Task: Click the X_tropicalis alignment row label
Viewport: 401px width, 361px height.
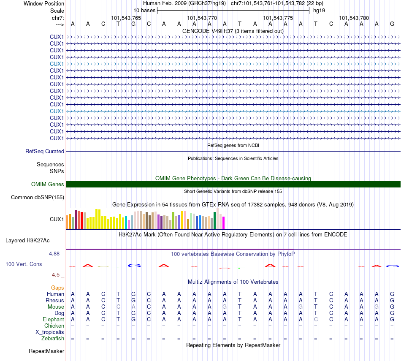Action: pyautogui.click(x=50, y=332)
